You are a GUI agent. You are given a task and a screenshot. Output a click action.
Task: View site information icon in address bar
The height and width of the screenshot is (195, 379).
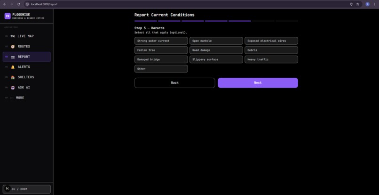(x=27, y=4)
